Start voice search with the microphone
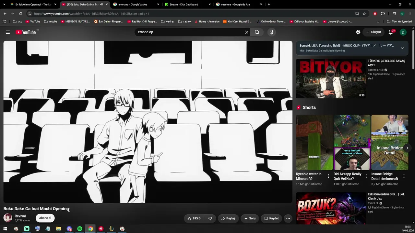 [272, 32]
